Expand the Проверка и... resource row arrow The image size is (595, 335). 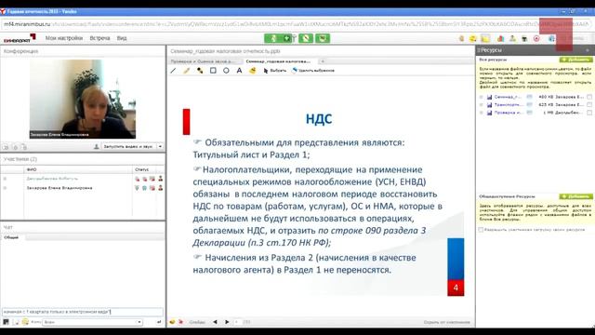pos(482,113)
